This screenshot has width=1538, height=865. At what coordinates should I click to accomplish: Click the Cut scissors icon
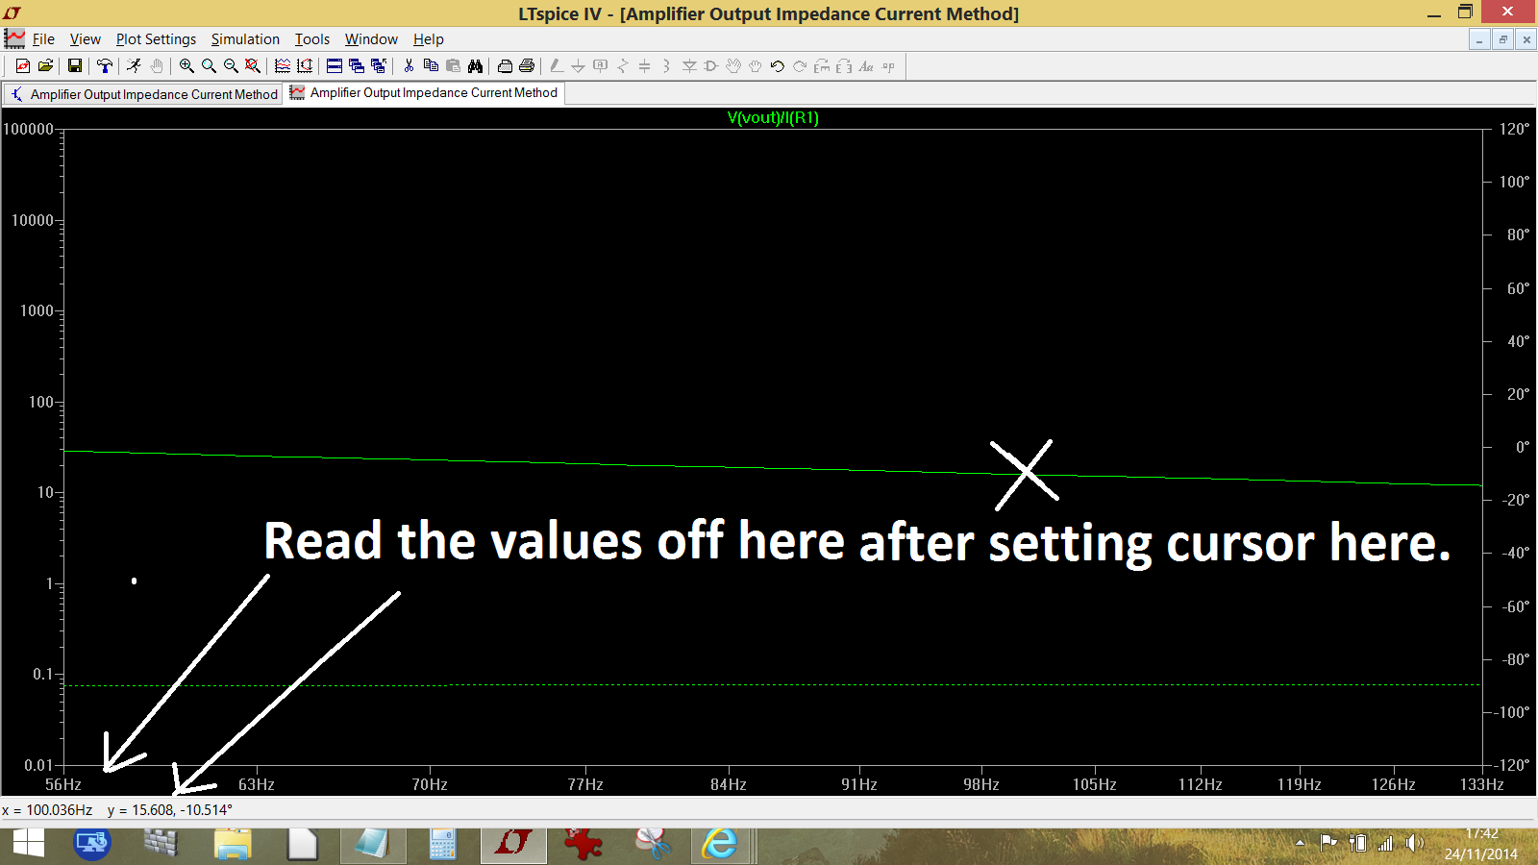click(x=409, y=65)
